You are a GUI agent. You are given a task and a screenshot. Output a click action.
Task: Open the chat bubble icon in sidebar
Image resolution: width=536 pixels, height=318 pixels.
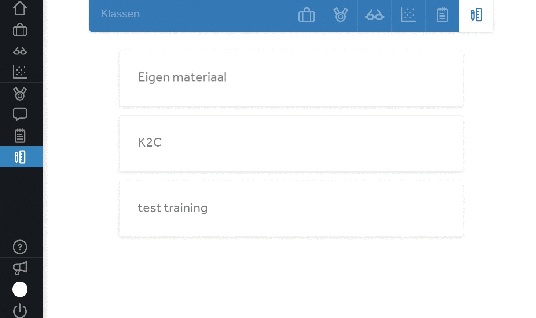[x=20, y=114]
